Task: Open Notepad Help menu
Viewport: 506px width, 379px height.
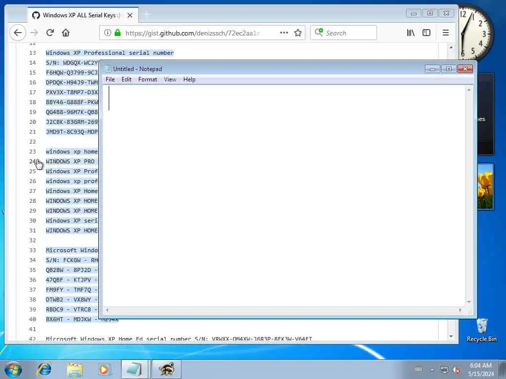Action: (189, 79)
